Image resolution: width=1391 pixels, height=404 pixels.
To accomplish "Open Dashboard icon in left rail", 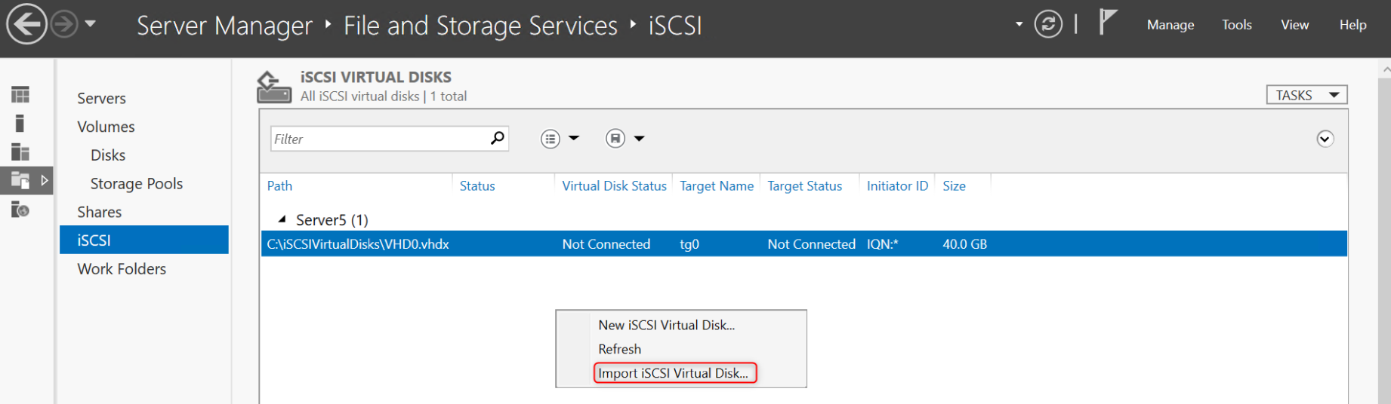I will coord(20,94).
